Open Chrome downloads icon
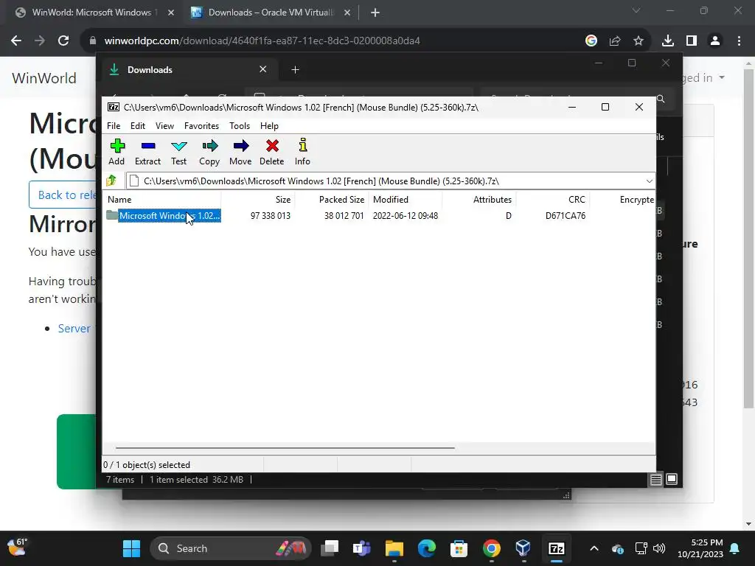The height and width of the screenshot is (566, 755). click(667, 41)
